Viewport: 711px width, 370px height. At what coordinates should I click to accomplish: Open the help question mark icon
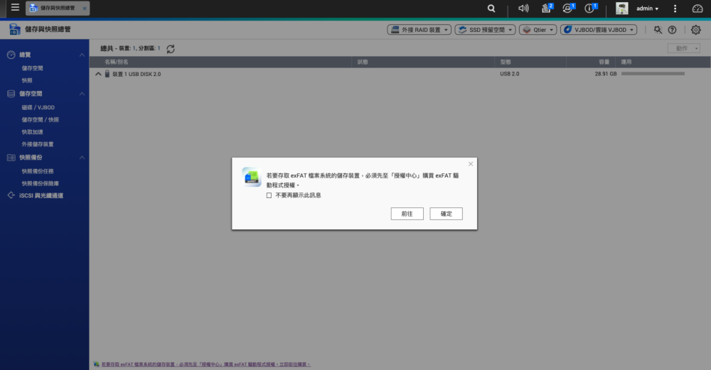(x=672, y=30)
